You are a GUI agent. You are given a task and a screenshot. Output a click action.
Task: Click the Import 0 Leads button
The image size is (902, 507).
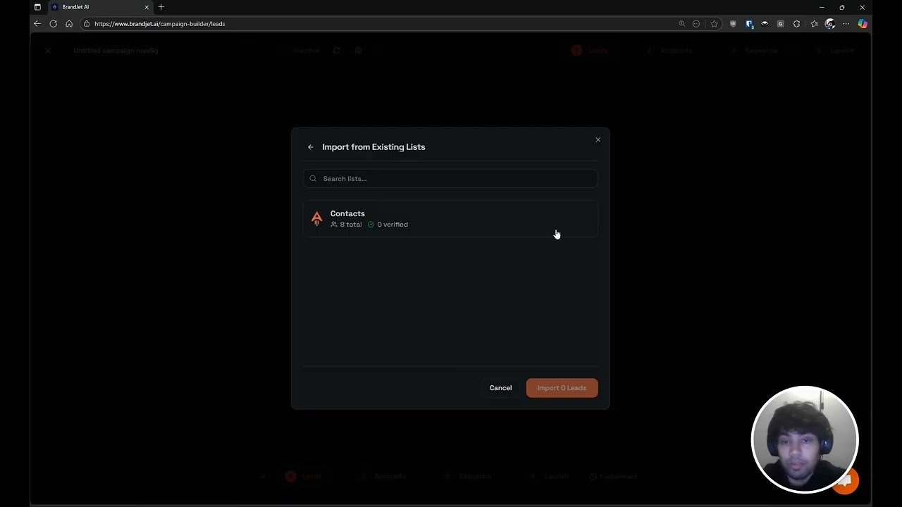[562, 387]
